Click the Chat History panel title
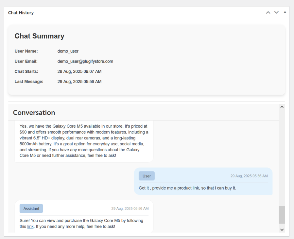 pyautogui.click(x=21, y=12)
